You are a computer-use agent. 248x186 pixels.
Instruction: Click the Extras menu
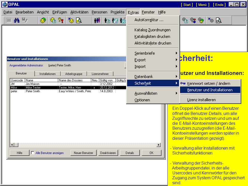[133, 12]
